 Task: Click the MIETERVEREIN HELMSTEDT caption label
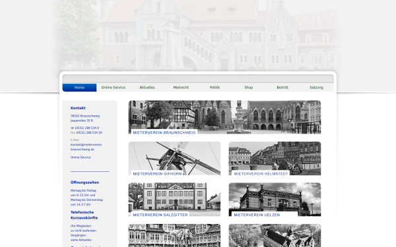click(x=261, y=174)
